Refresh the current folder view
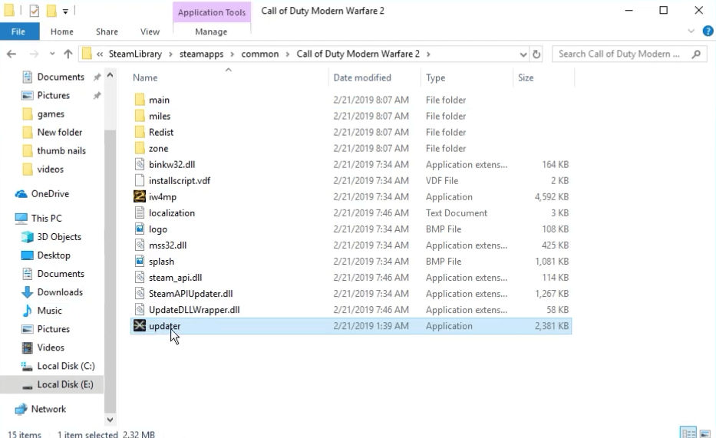 pos(536,54)
